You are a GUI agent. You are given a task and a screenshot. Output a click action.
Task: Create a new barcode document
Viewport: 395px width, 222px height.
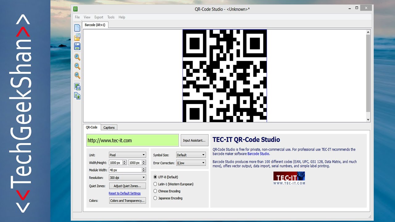click(77, 28)
